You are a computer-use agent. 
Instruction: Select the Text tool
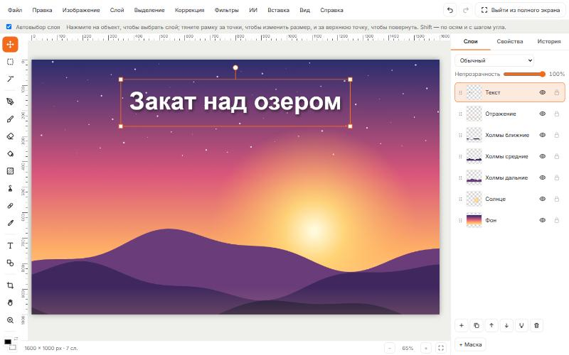tap(10, 246)
